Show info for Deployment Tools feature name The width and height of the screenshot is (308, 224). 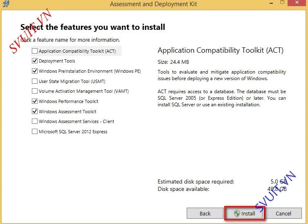(x=57, y=61)
